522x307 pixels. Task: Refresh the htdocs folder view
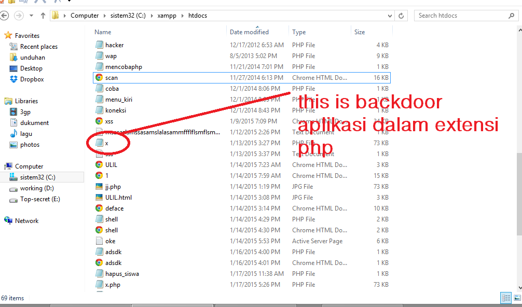(401, 16)
